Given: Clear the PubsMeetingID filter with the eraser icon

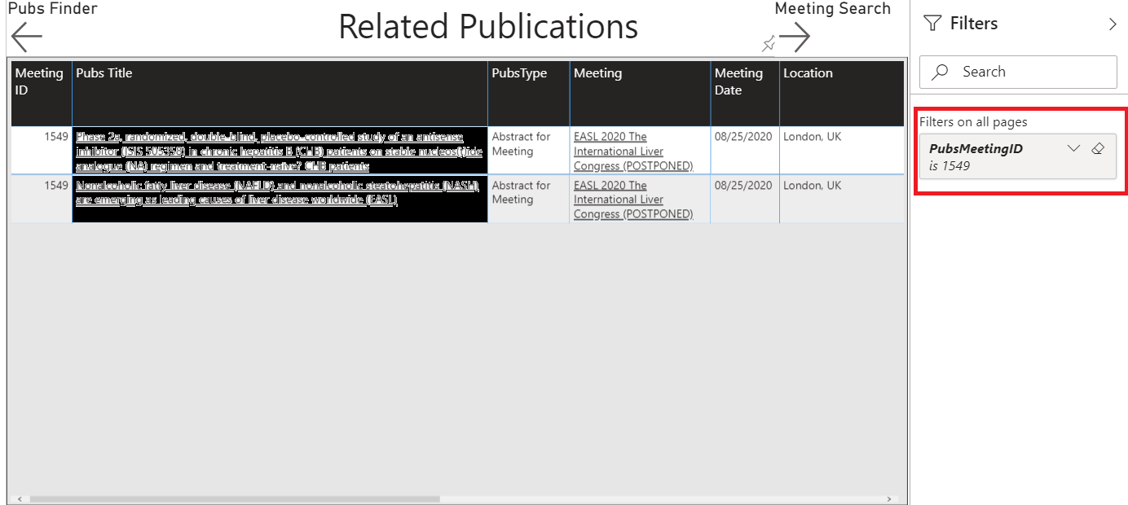Looking at the screenshot, I should 1098,148.
